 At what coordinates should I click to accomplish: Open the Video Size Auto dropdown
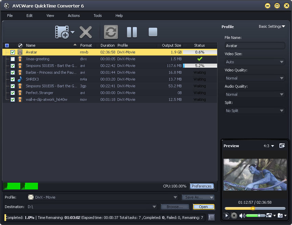(255, 62)
